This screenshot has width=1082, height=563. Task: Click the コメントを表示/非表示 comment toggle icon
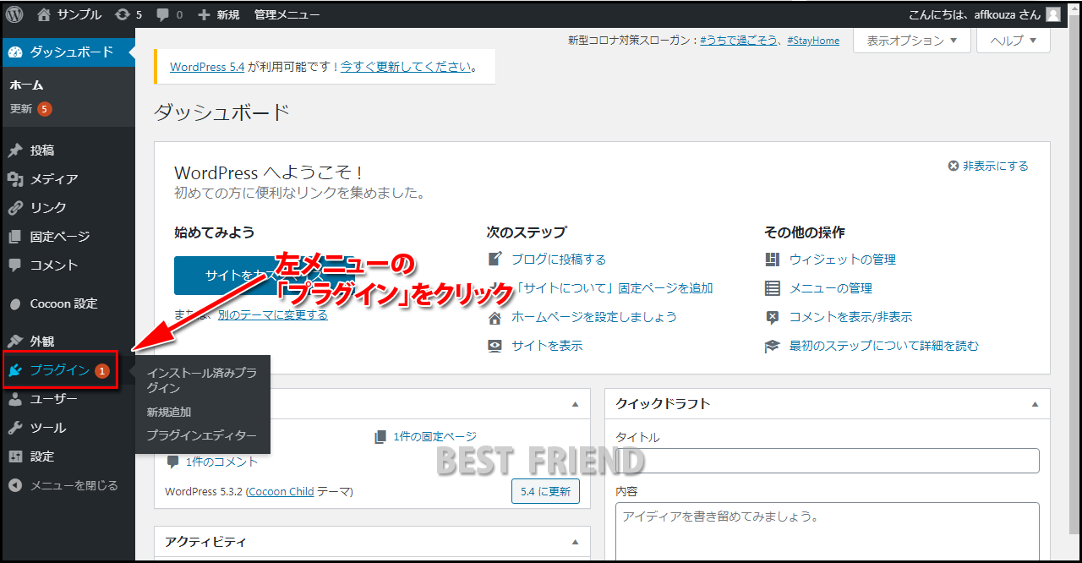pos(772,317)
